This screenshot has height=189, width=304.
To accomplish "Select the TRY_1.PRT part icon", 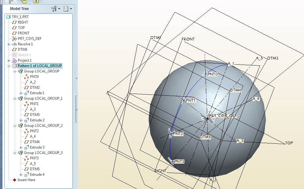I will coord(8,17).
